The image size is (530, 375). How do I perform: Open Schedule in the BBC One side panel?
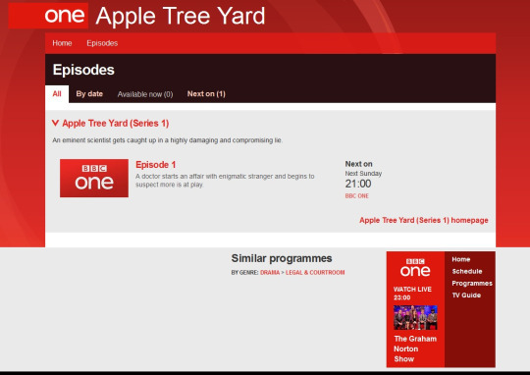(467, 271)
